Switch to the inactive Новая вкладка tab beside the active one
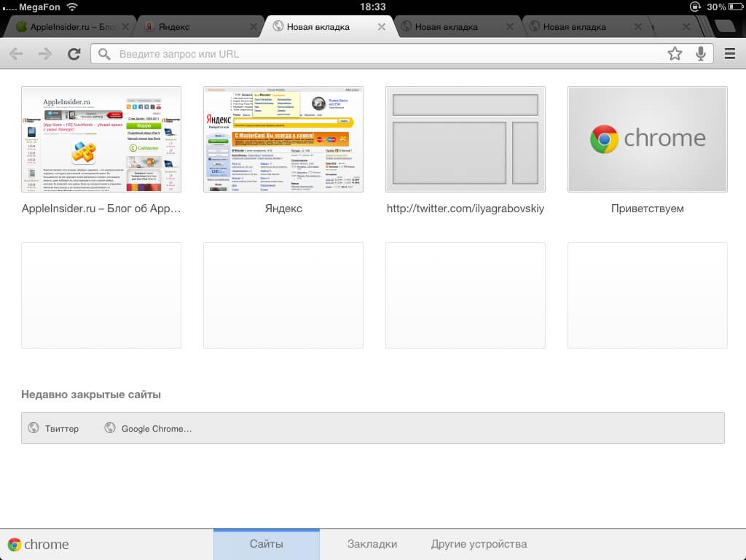The width and height of the screenshot is (746, 560). pos(457,27)
